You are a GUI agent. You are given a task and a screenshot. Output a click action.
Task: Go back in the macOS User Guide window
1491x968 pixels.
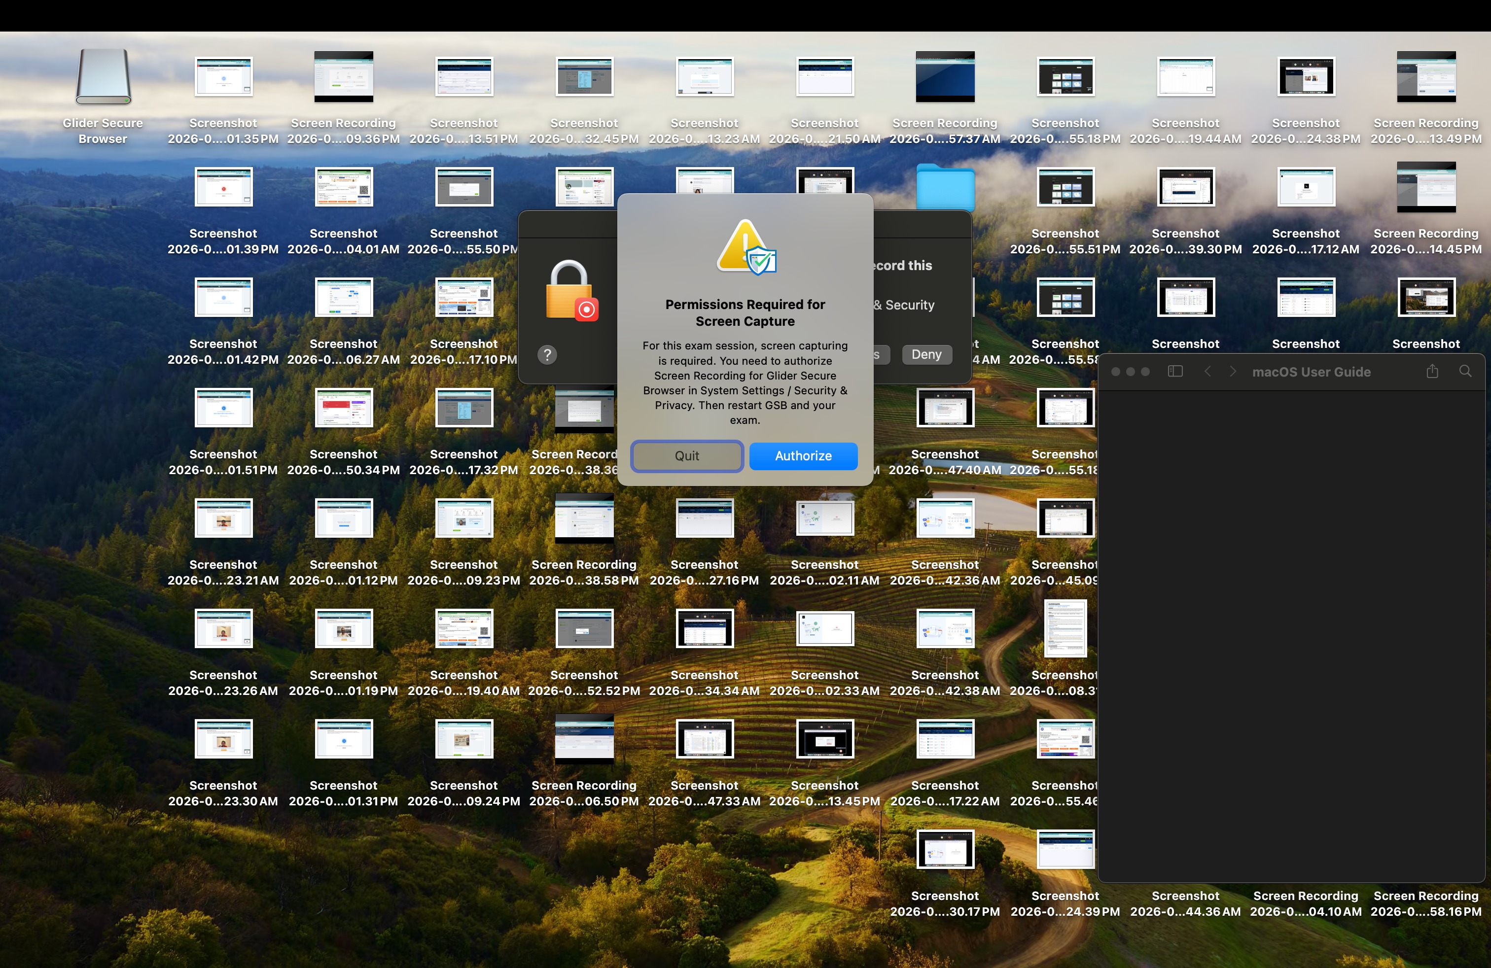point(1207,371)
